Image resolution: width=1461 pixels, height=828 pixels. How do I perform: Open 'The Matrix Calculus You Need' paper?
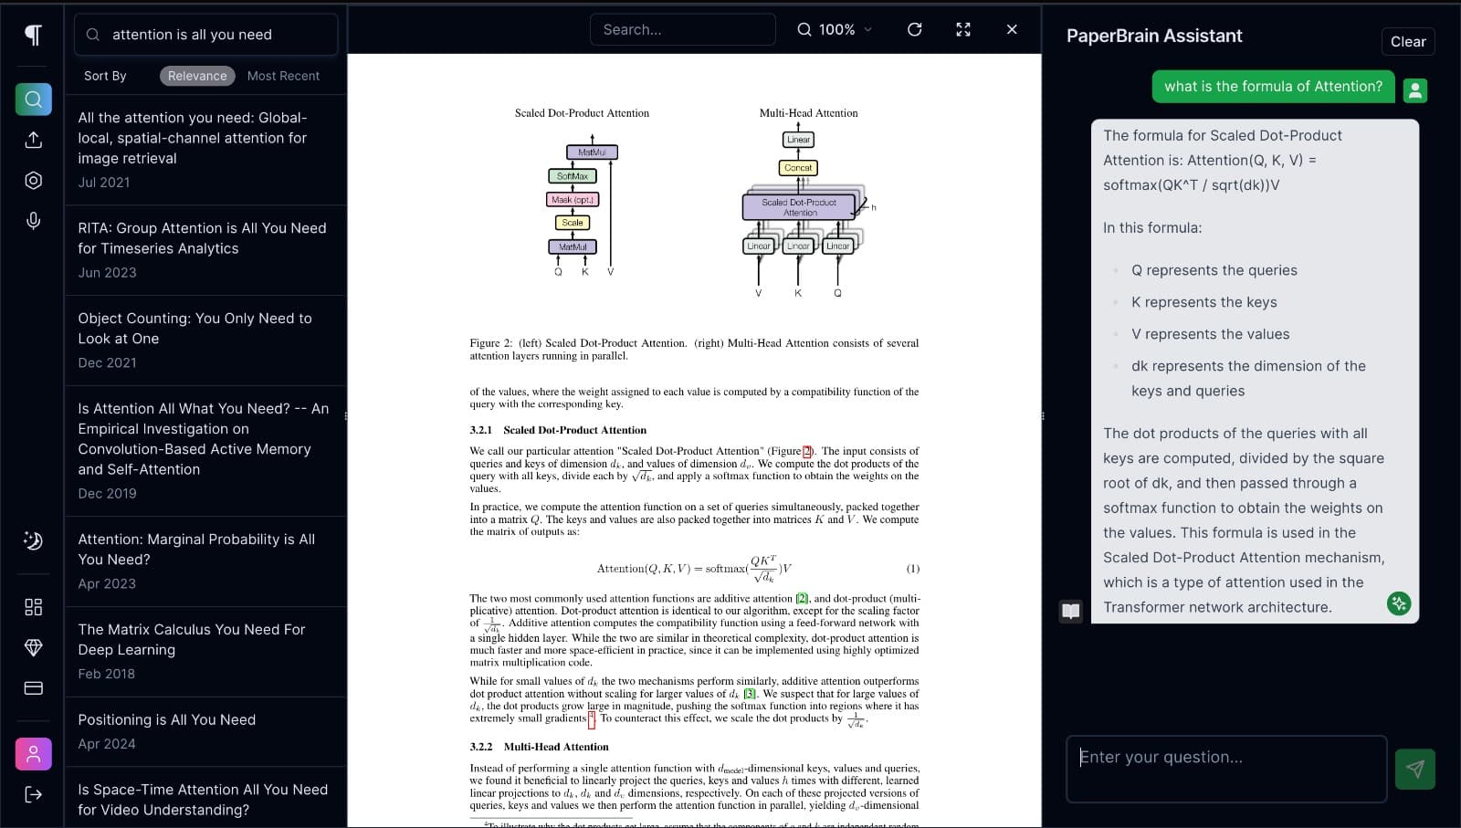pos(205,651)
